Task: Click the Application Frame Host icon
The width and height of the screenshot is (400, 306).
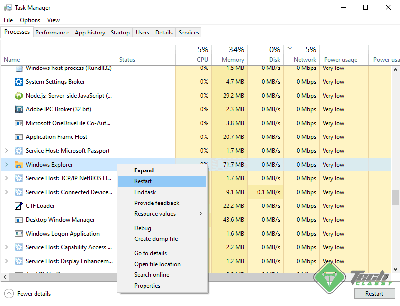Action: click(x=19, y=137)
